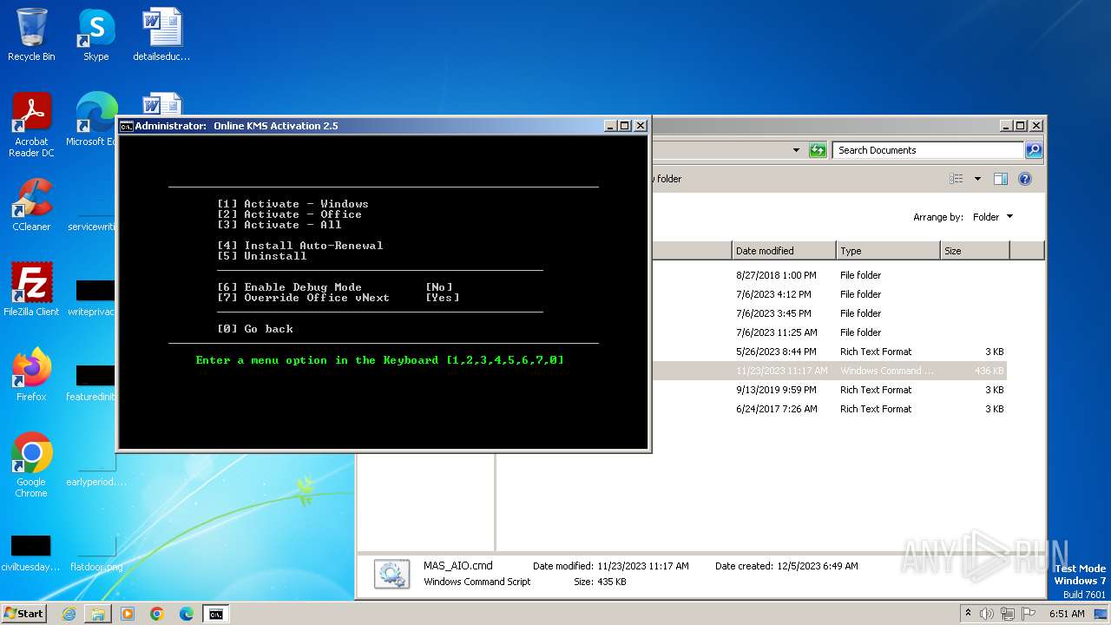Click the MAS_AIO.cmd file icon in details pane
This screenshot has height=625, width=1111.
coord(392,574)
